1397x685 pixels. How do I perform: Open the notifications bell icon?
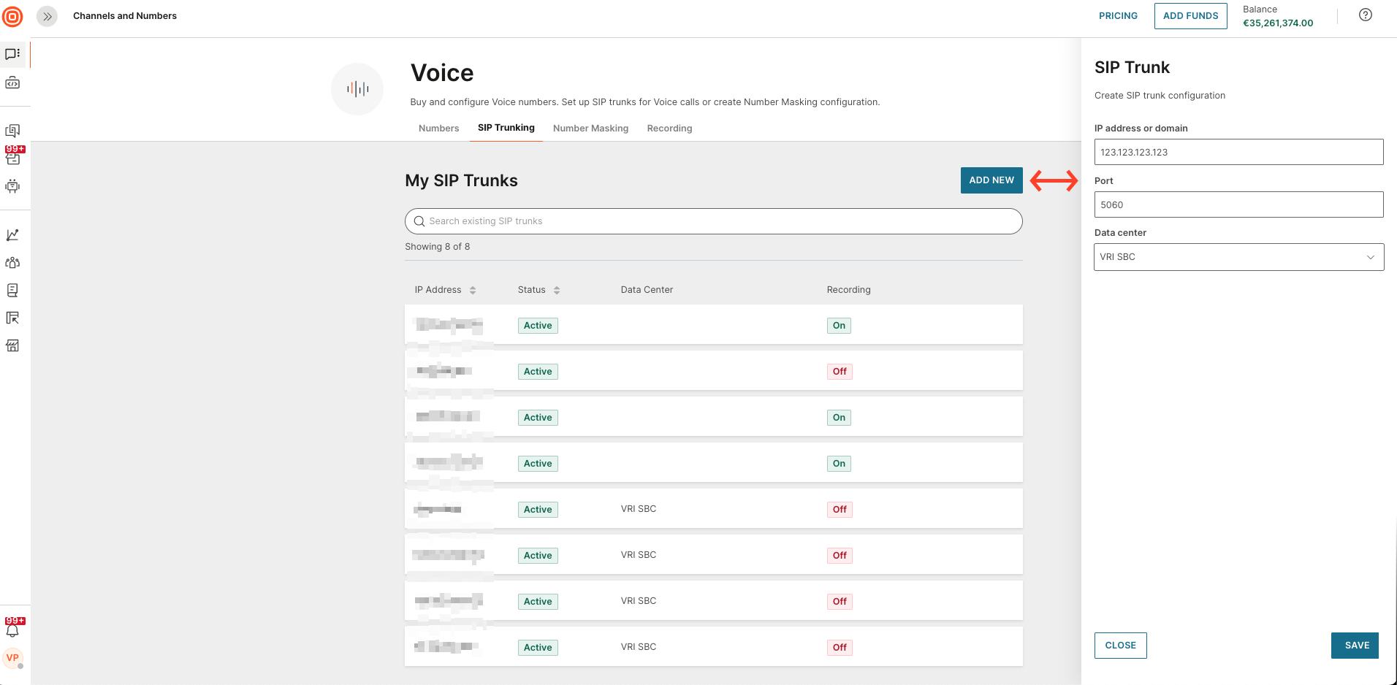[x=12, y=629]
